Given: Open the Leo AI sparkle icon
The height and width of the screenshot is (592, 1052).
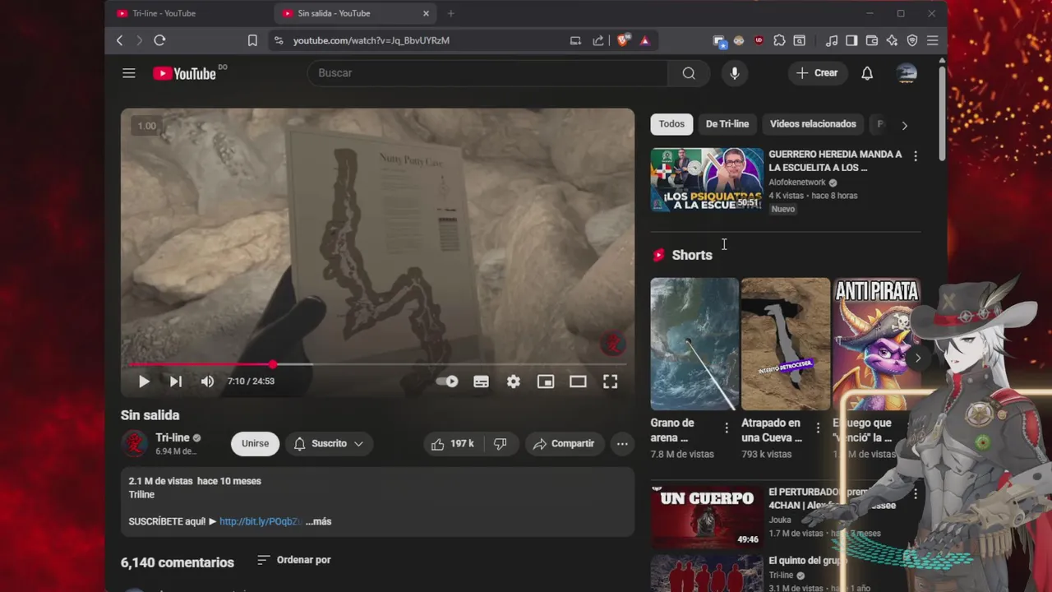Looking at the screenshot, I should coord(892,40).
